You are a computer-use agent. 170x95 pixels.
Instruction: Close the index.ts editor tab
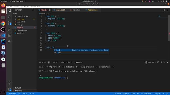(50, 10)
